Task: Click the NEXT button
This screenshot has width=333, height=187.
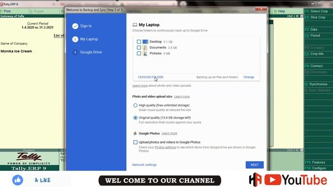Action: tap(254, 165)
